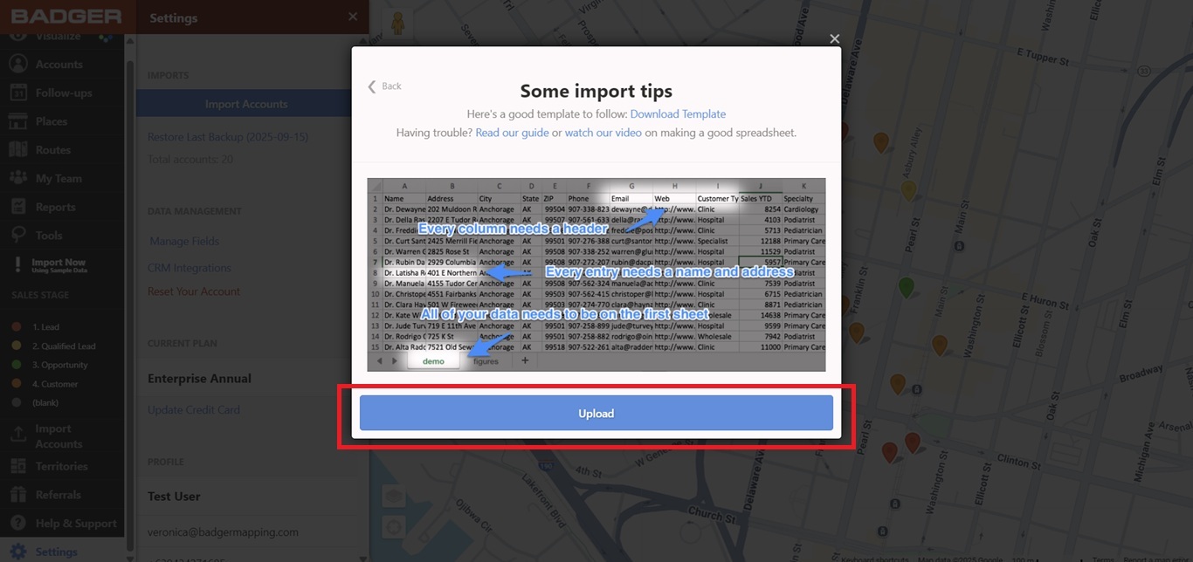
Task: Close the import tips dialog
Action: 834,39
